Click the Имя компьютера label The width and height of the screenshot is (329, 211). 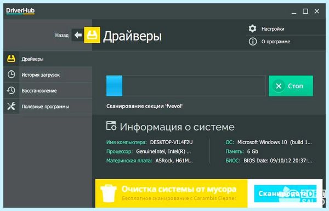tap(126, 142)
